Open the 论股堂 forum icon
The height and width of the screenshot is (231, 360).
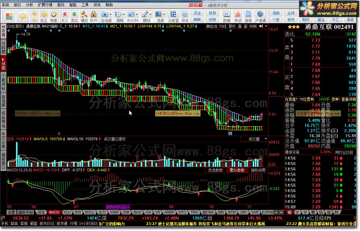173,17
